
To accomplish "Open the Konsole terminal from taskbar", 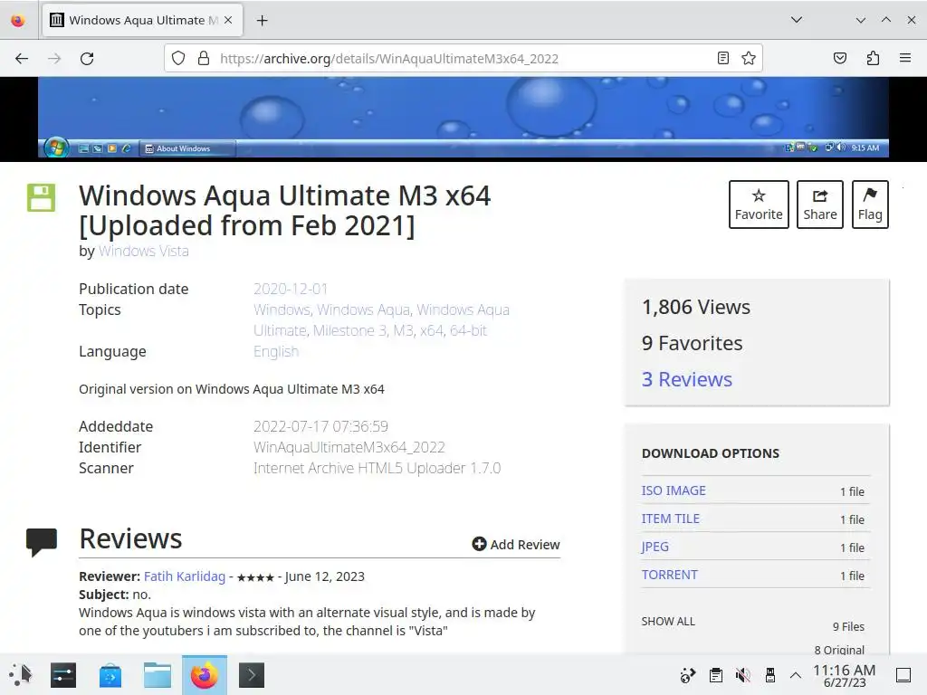I will pyautogui.click(x=252, y=675).
